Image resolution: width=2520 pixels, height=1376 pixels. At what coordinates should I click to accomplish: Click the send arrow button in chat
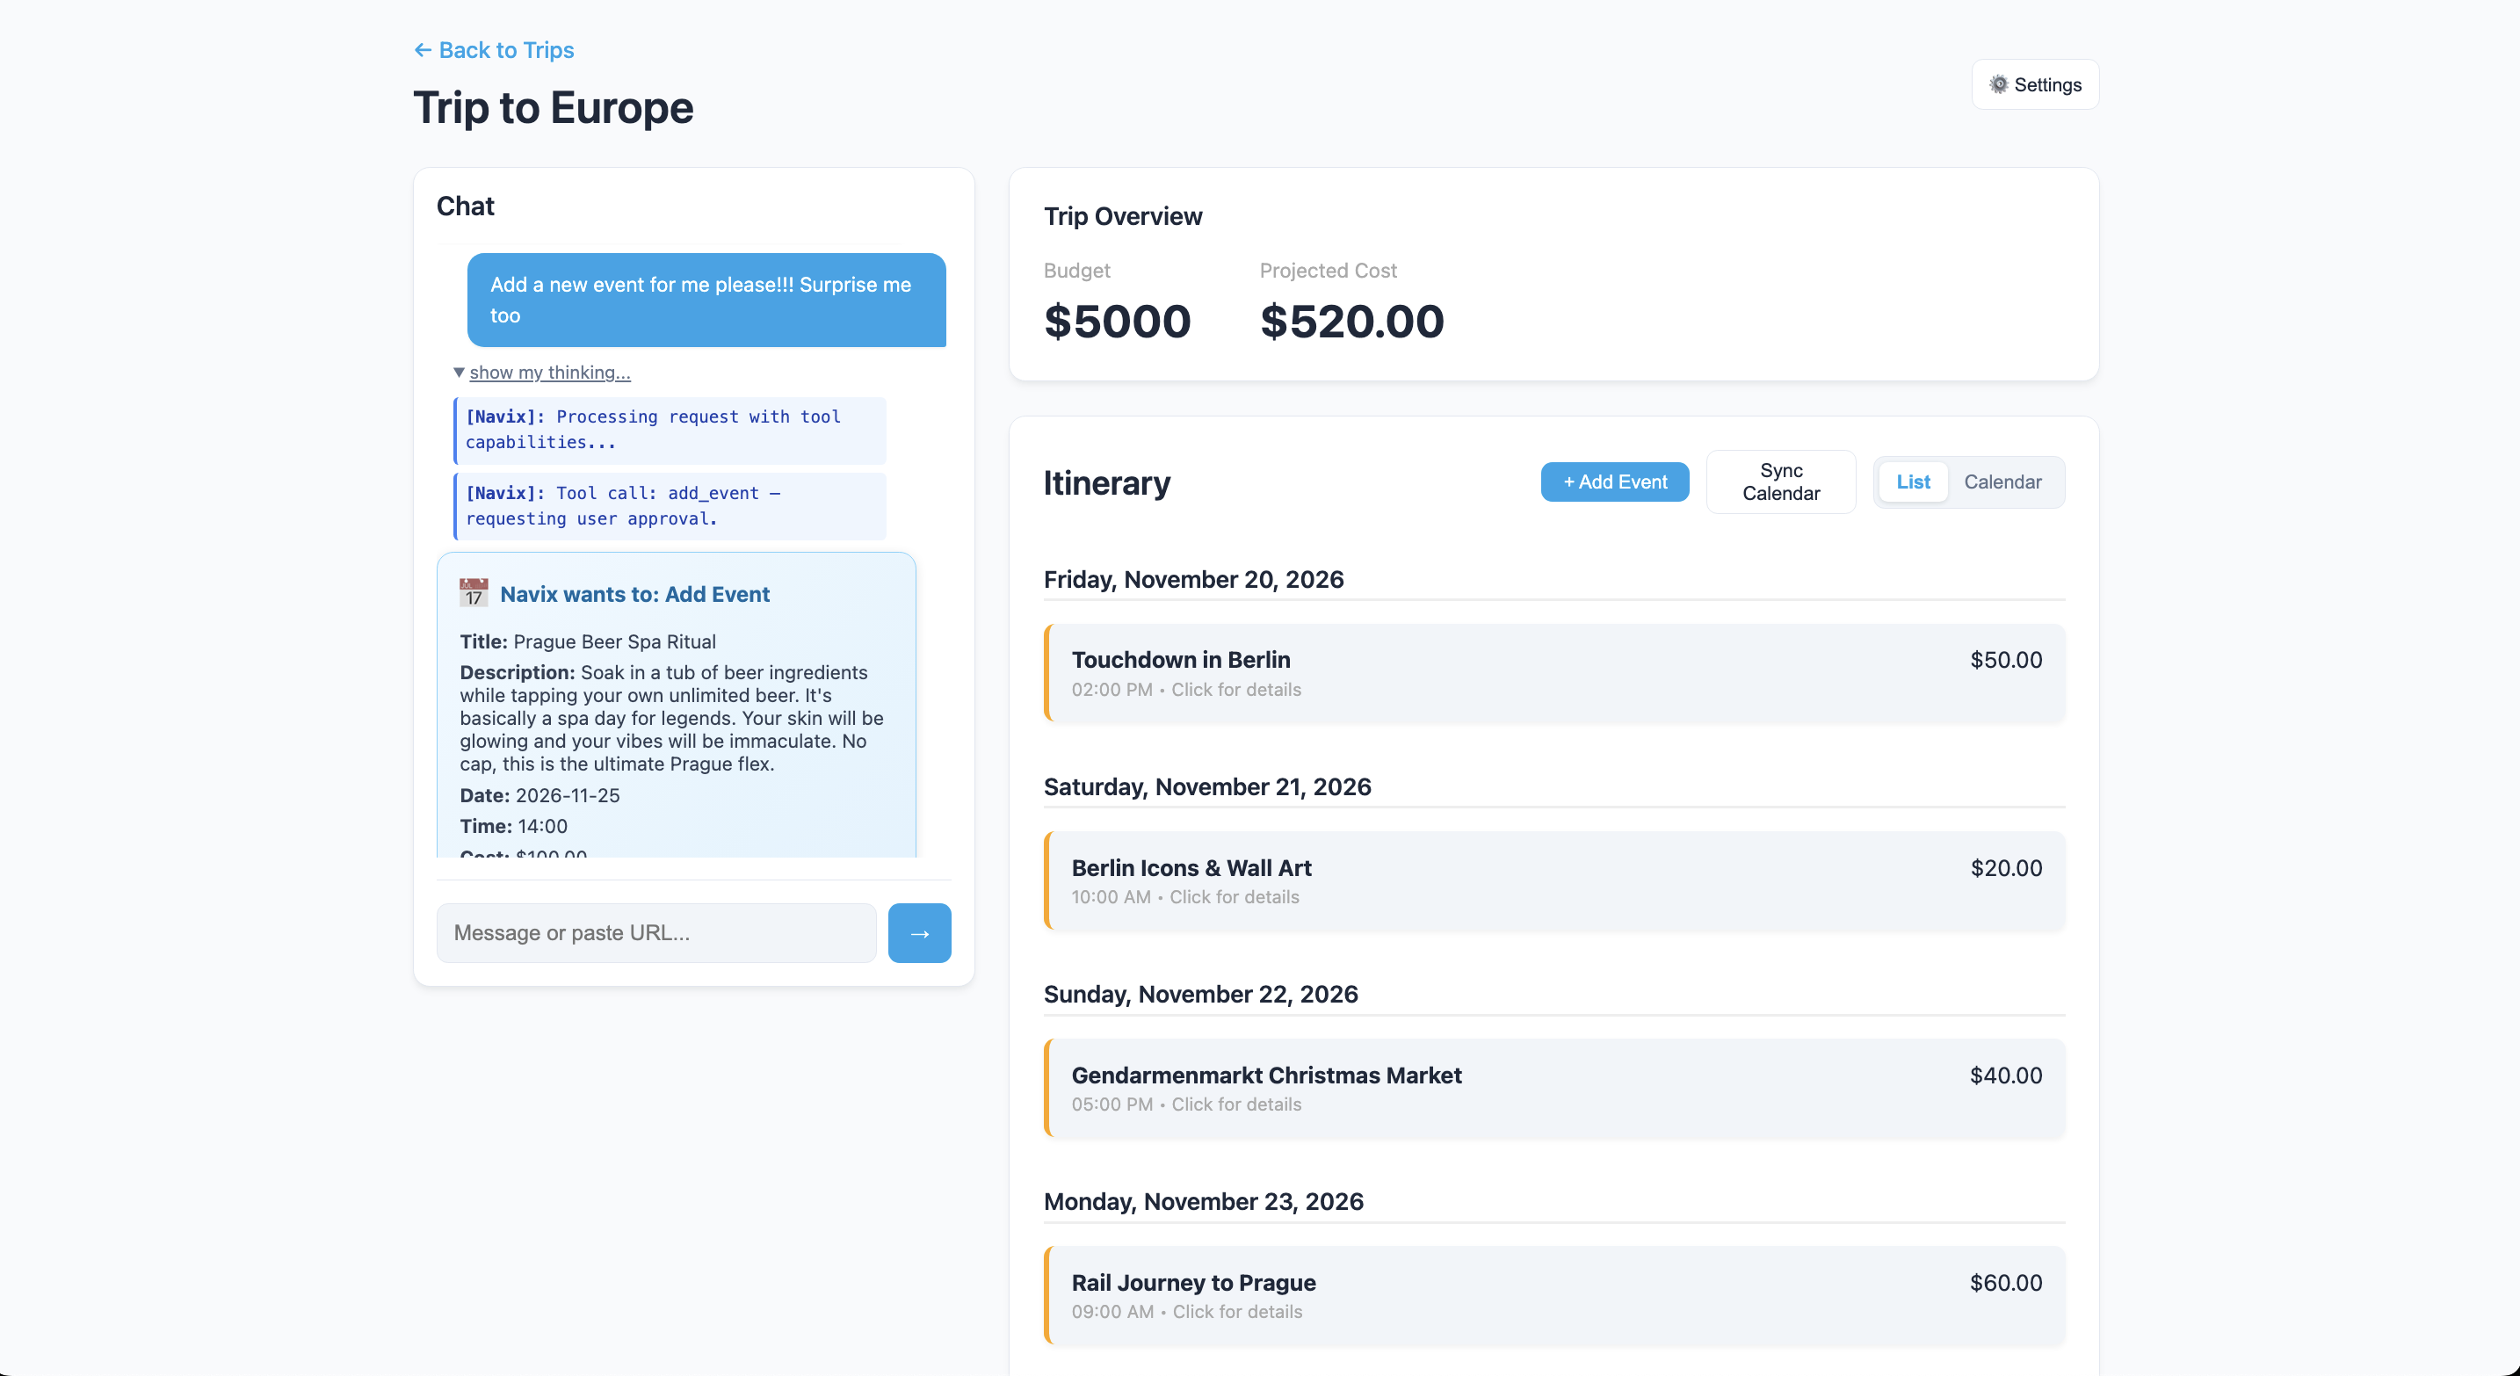click(x=918, y=933)
